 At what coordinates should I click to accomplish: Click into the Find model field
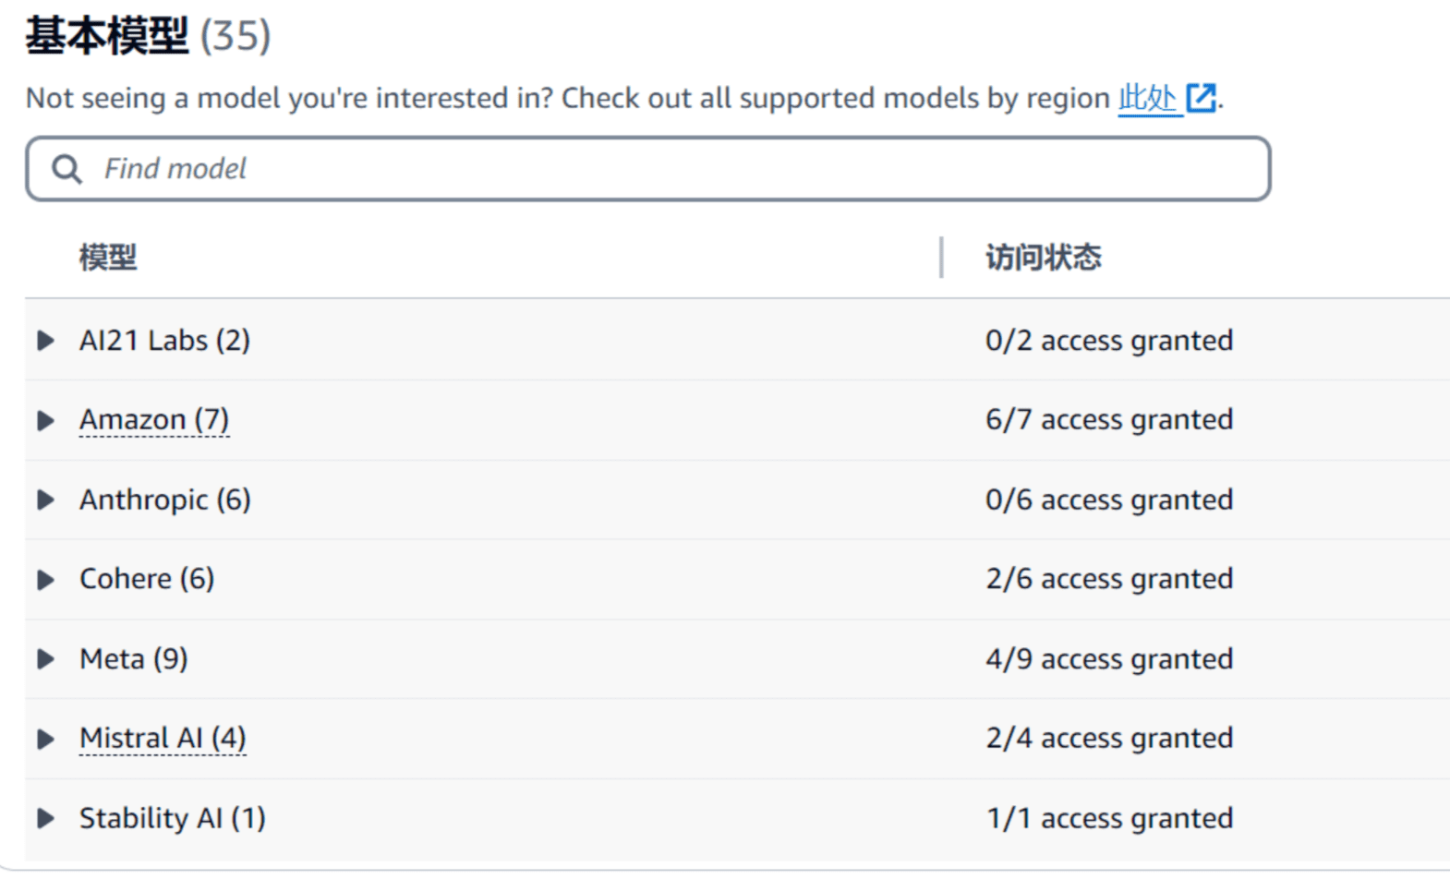(646, 169)
